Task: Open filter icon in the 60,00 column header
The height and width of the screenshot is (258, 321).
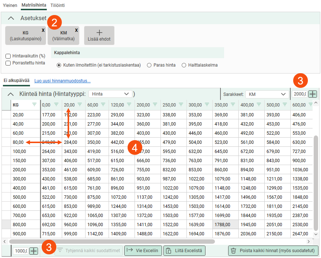Action: click(x=103, y=105)
